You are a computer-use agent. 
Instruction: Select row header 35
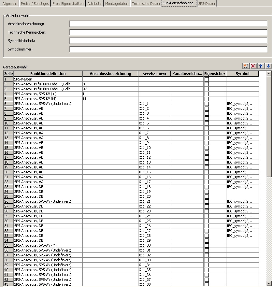point(8,245)
